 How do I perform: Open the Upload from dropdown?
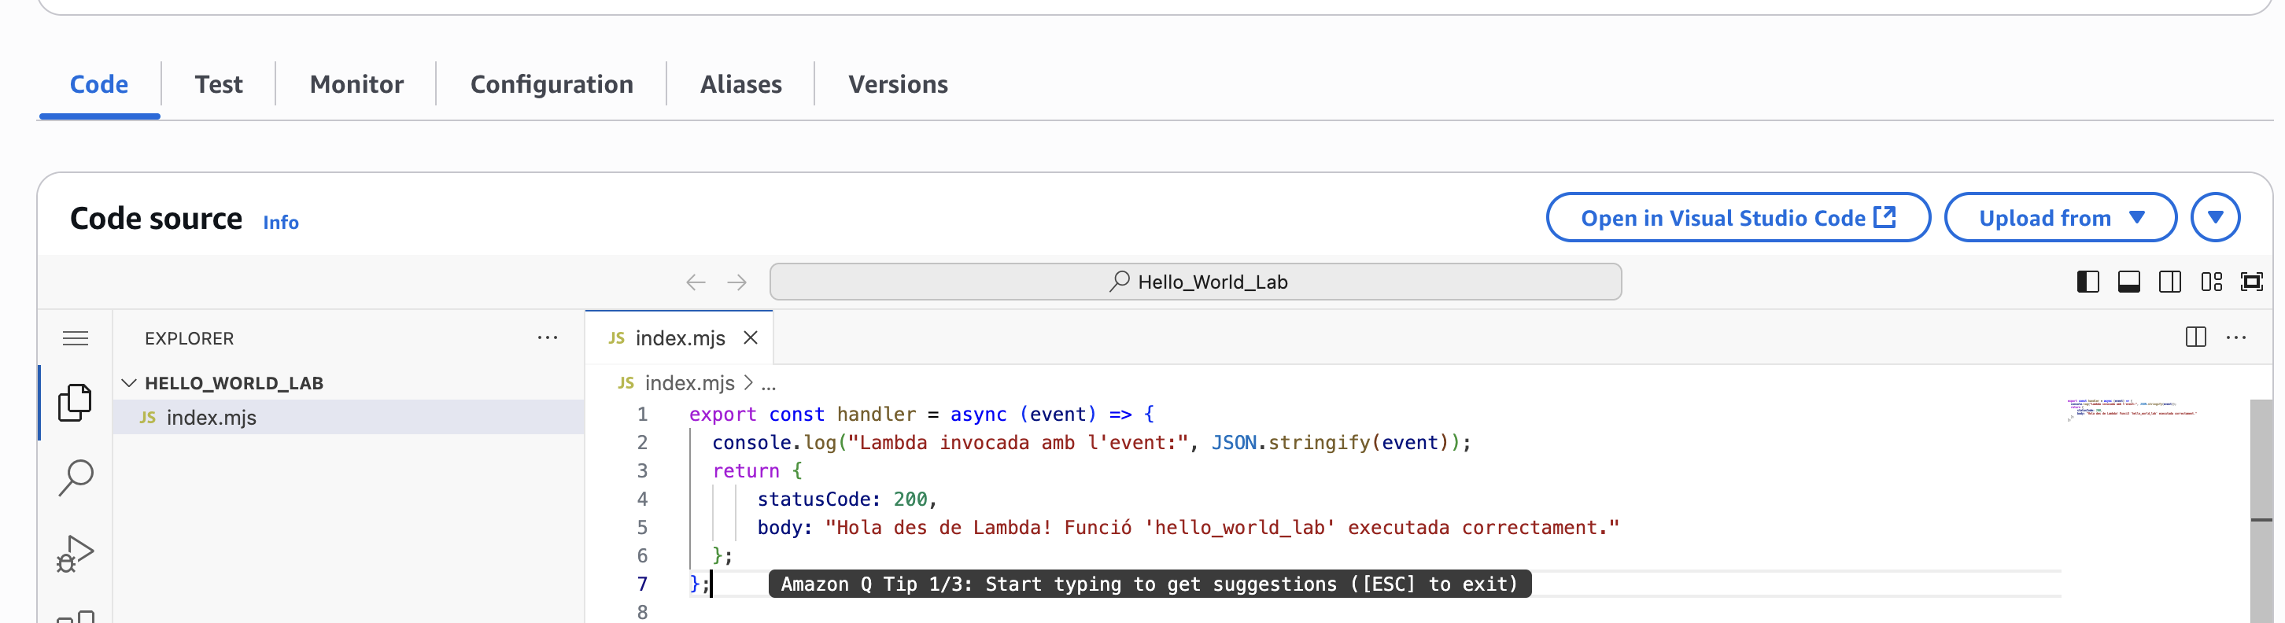coord(2060,217)
